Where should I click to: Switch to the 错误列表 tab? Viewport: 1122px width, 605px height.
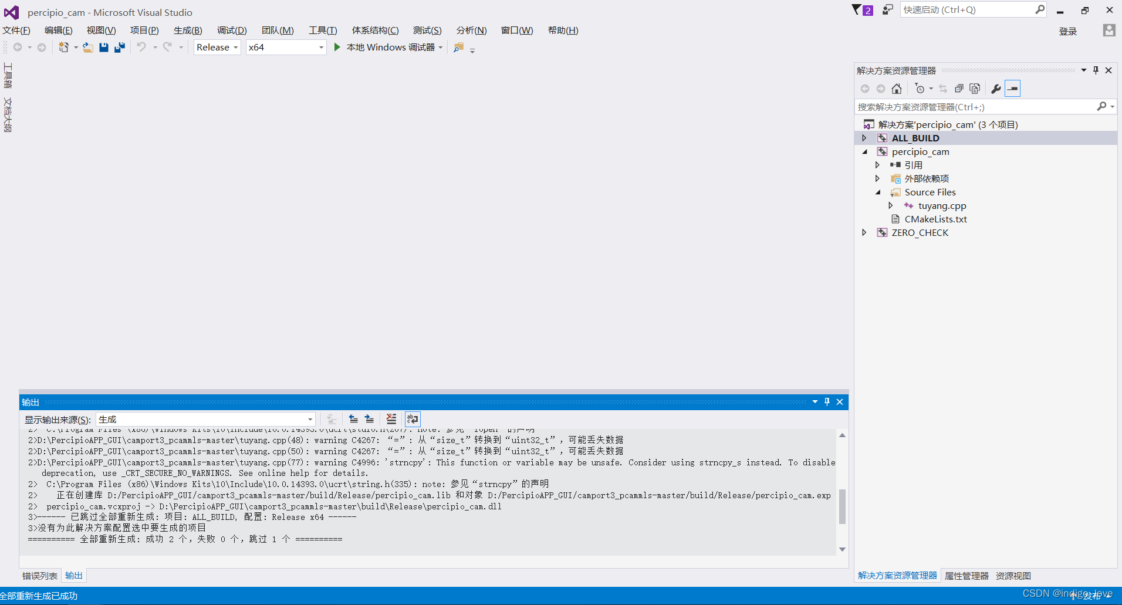click(x=40, y=576)
